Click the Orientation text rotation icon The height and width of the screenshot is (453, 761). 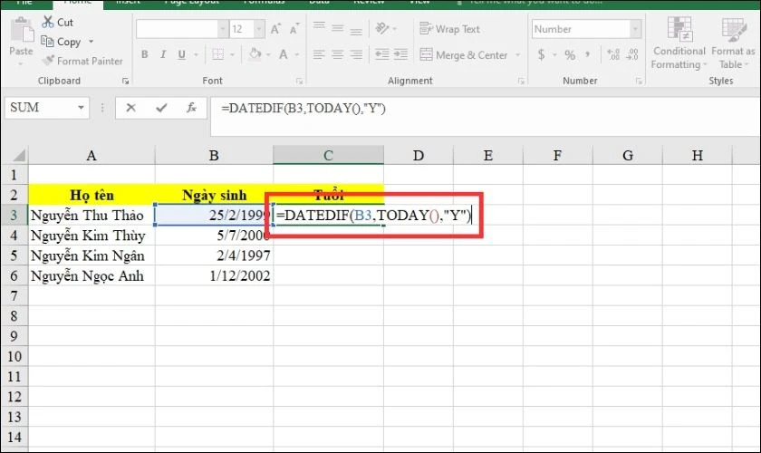(x=382, y=29)
